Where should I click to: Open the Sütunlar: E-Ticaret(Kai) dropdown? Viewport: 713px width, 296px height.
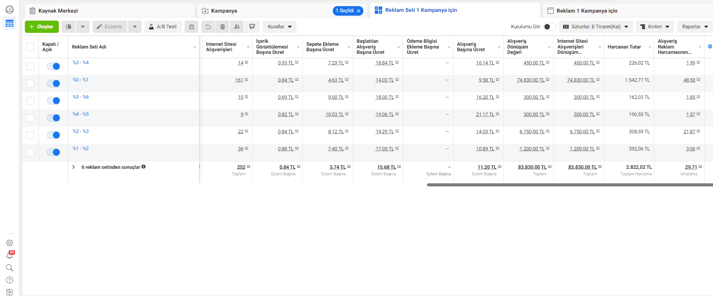596,27
